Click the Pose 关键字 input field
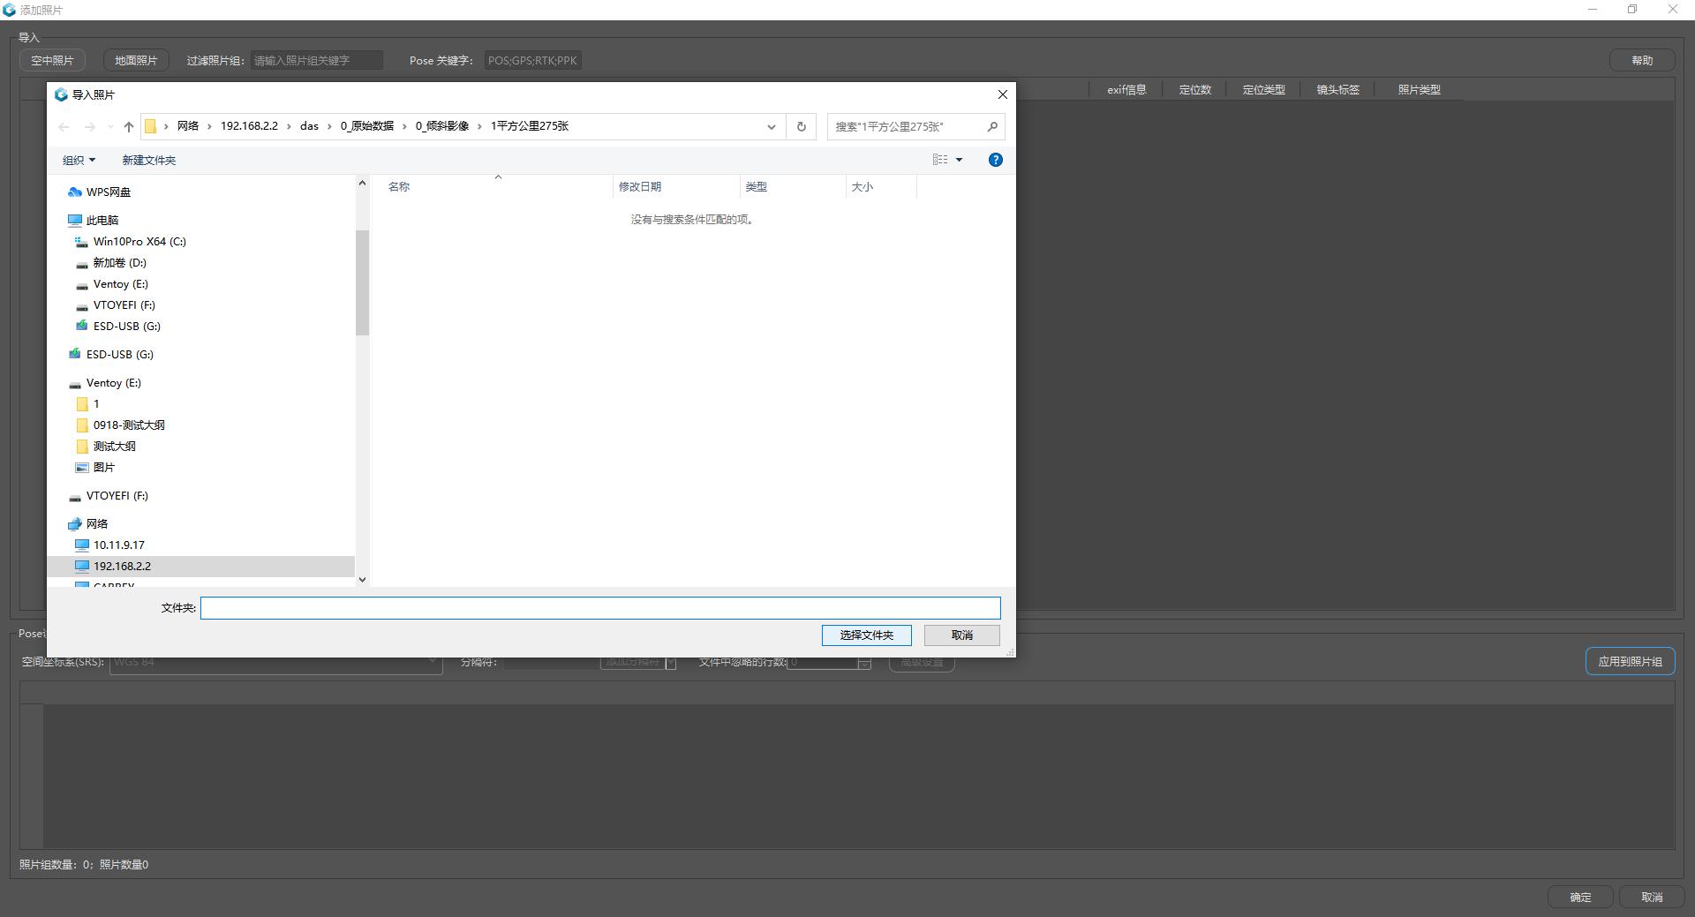The height and width of the screenshot is (917, 1695). 533,60
